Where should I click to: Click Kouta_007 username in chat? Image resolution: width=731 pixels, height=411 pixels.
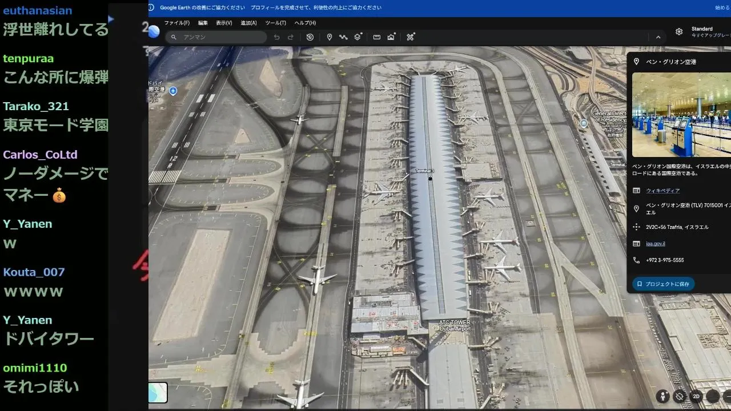pyautogui.click(x=34, y=272)
